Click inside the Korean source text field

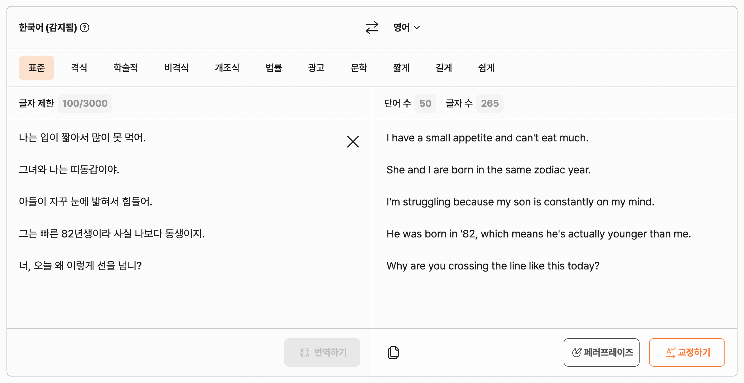178,296
